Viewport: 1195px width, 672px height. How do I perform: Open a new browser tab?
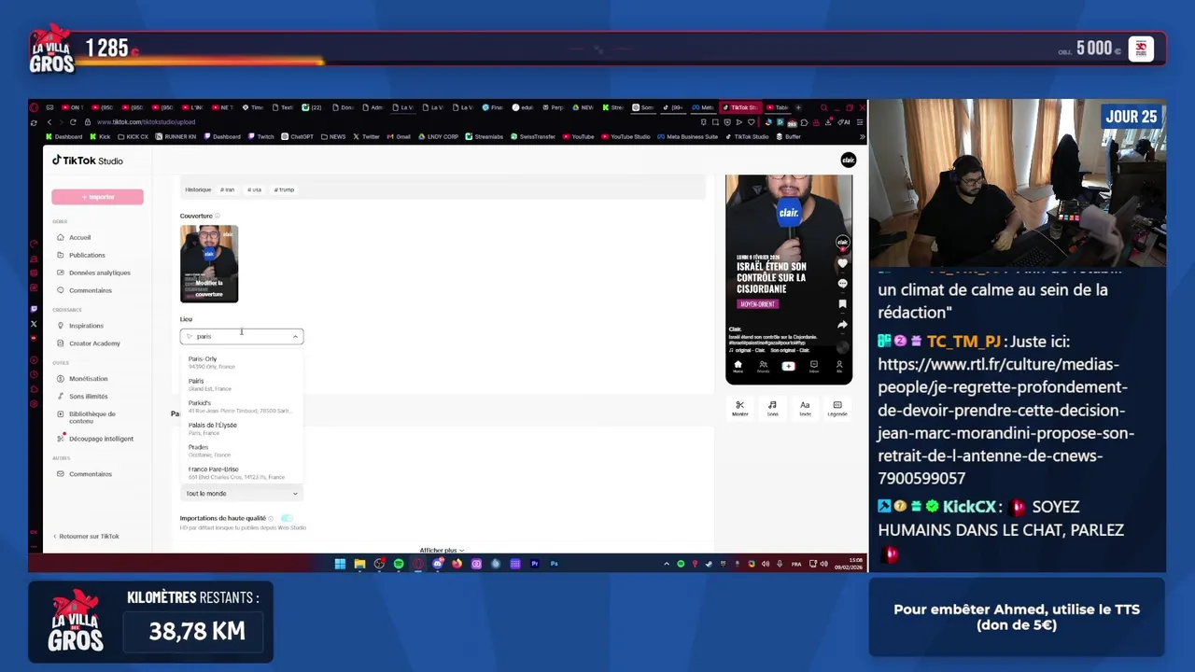tap(800, 107)
